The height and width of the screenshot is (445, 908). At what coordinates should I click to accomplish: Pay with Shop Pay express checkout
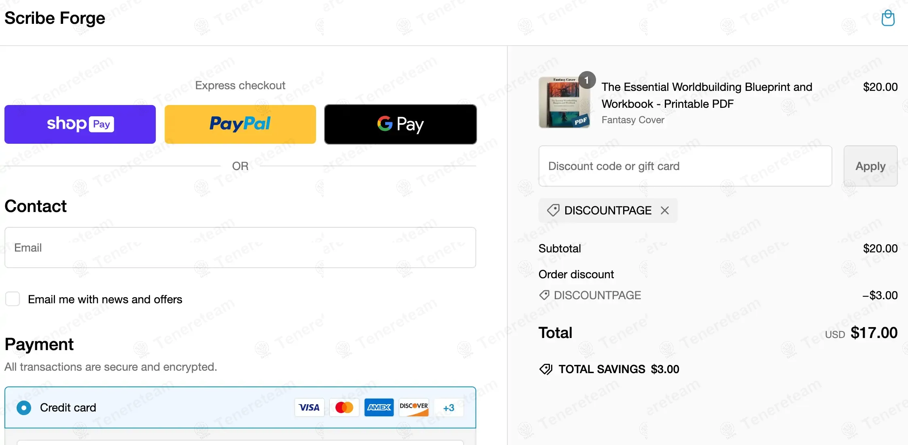coord(80,124)
